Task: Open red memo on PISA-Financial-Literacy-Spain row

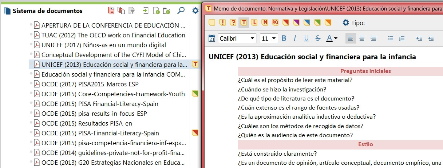Action: coord(195,133)
